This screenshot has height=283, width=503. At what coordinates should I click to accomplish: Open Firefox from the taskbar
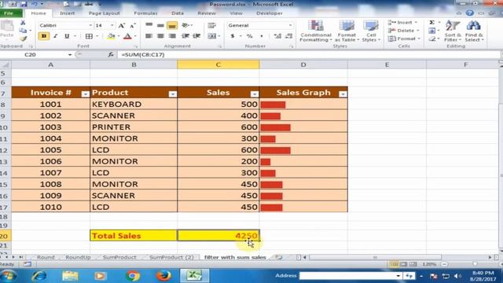163,276
